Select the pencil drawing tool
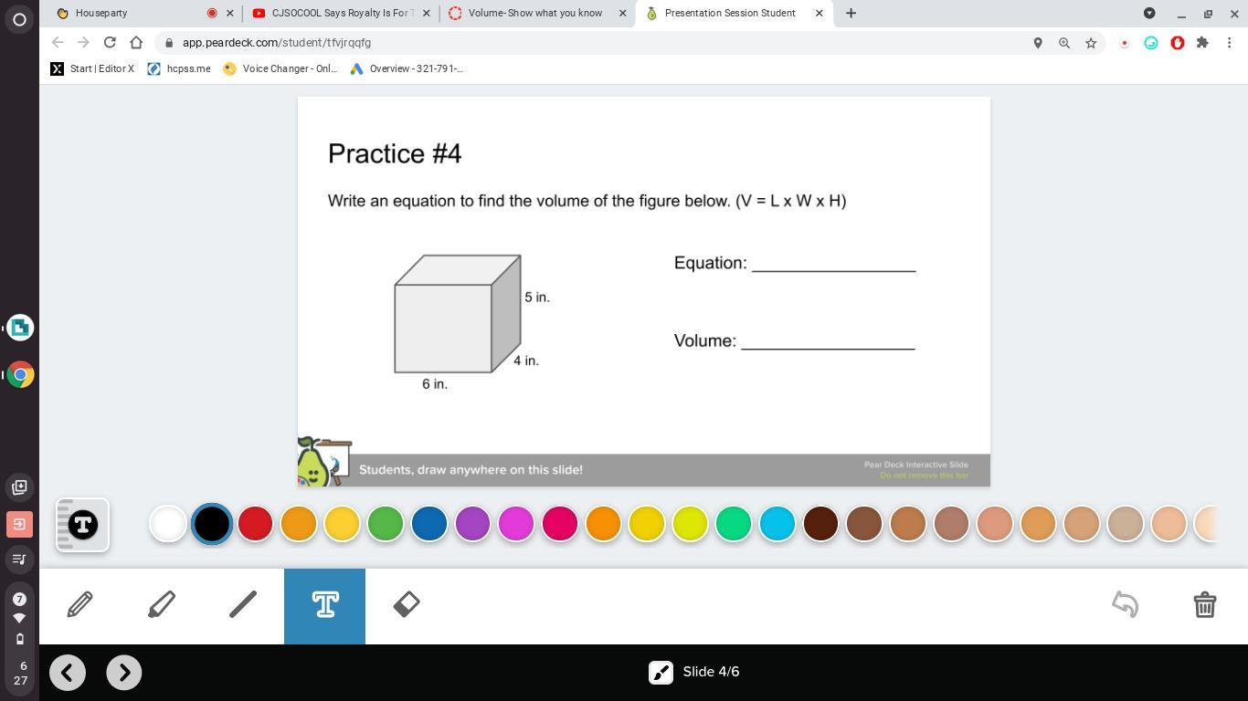The image size is (1248, 701). click(79, 604)
